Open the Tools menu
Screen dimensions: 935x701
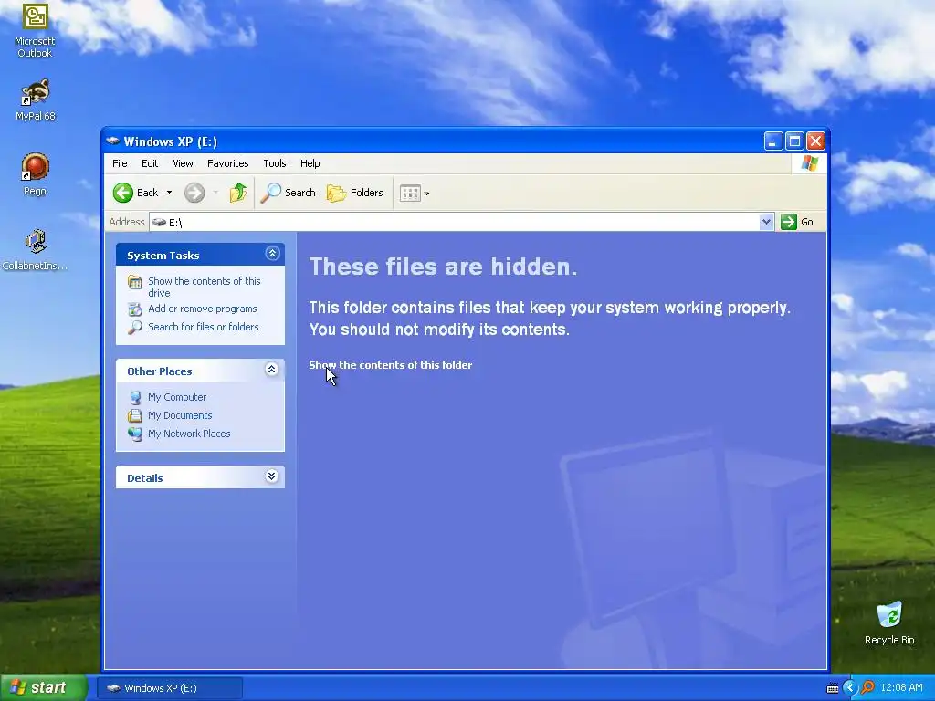[275, 163]
